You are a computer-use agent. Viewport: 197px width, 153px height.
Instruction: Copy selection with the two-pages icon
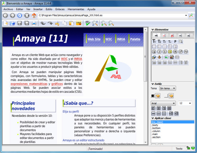tap(64, 23)
